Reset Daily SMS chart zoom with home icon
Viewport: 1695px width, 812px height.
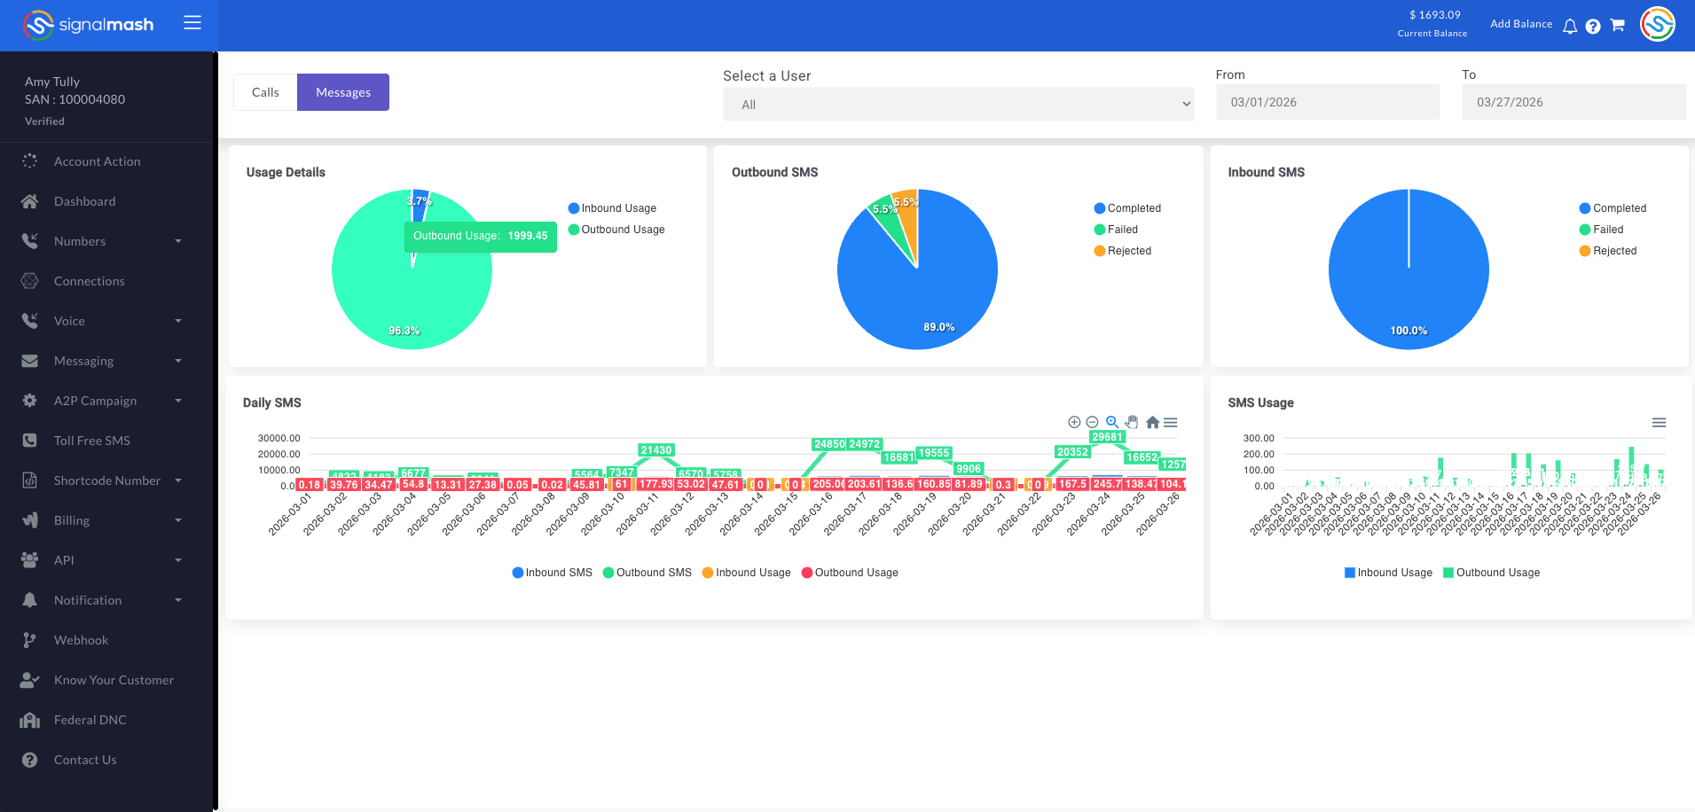click(1152, 422)
